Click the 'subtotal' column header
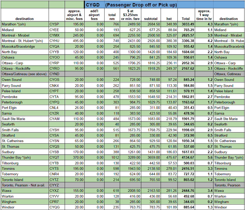 tap(151, 19)
